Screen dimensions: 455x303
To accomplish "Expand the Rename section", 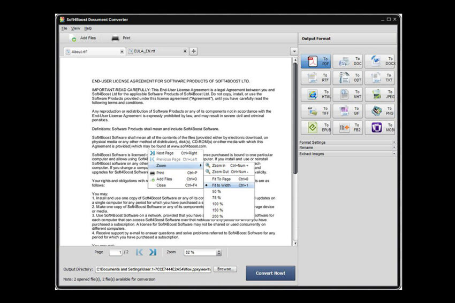I will coord(347,147).
